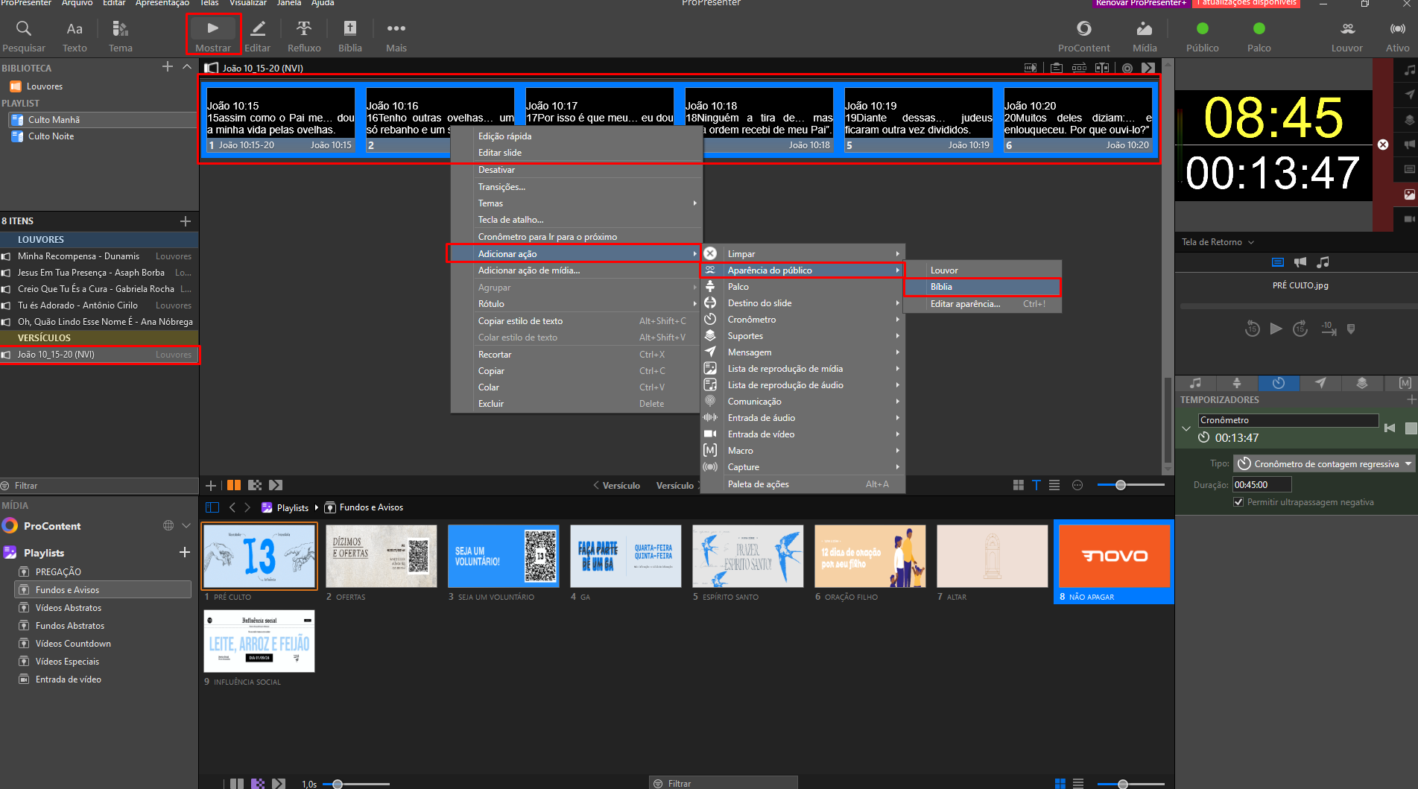This screenshot has height=789, width=1418.
Task: Open the Mais toolbar menu
Action: 396,36
